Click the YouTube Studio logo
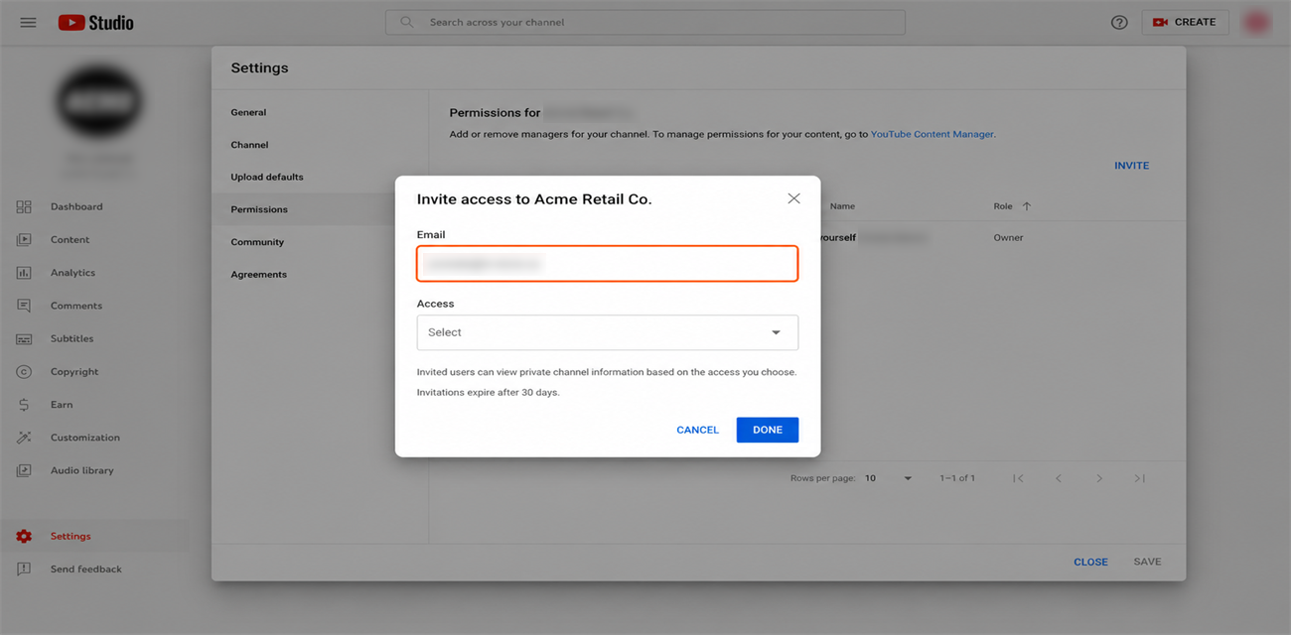This screenshot has width=1291, height=635. coord(95,22)
